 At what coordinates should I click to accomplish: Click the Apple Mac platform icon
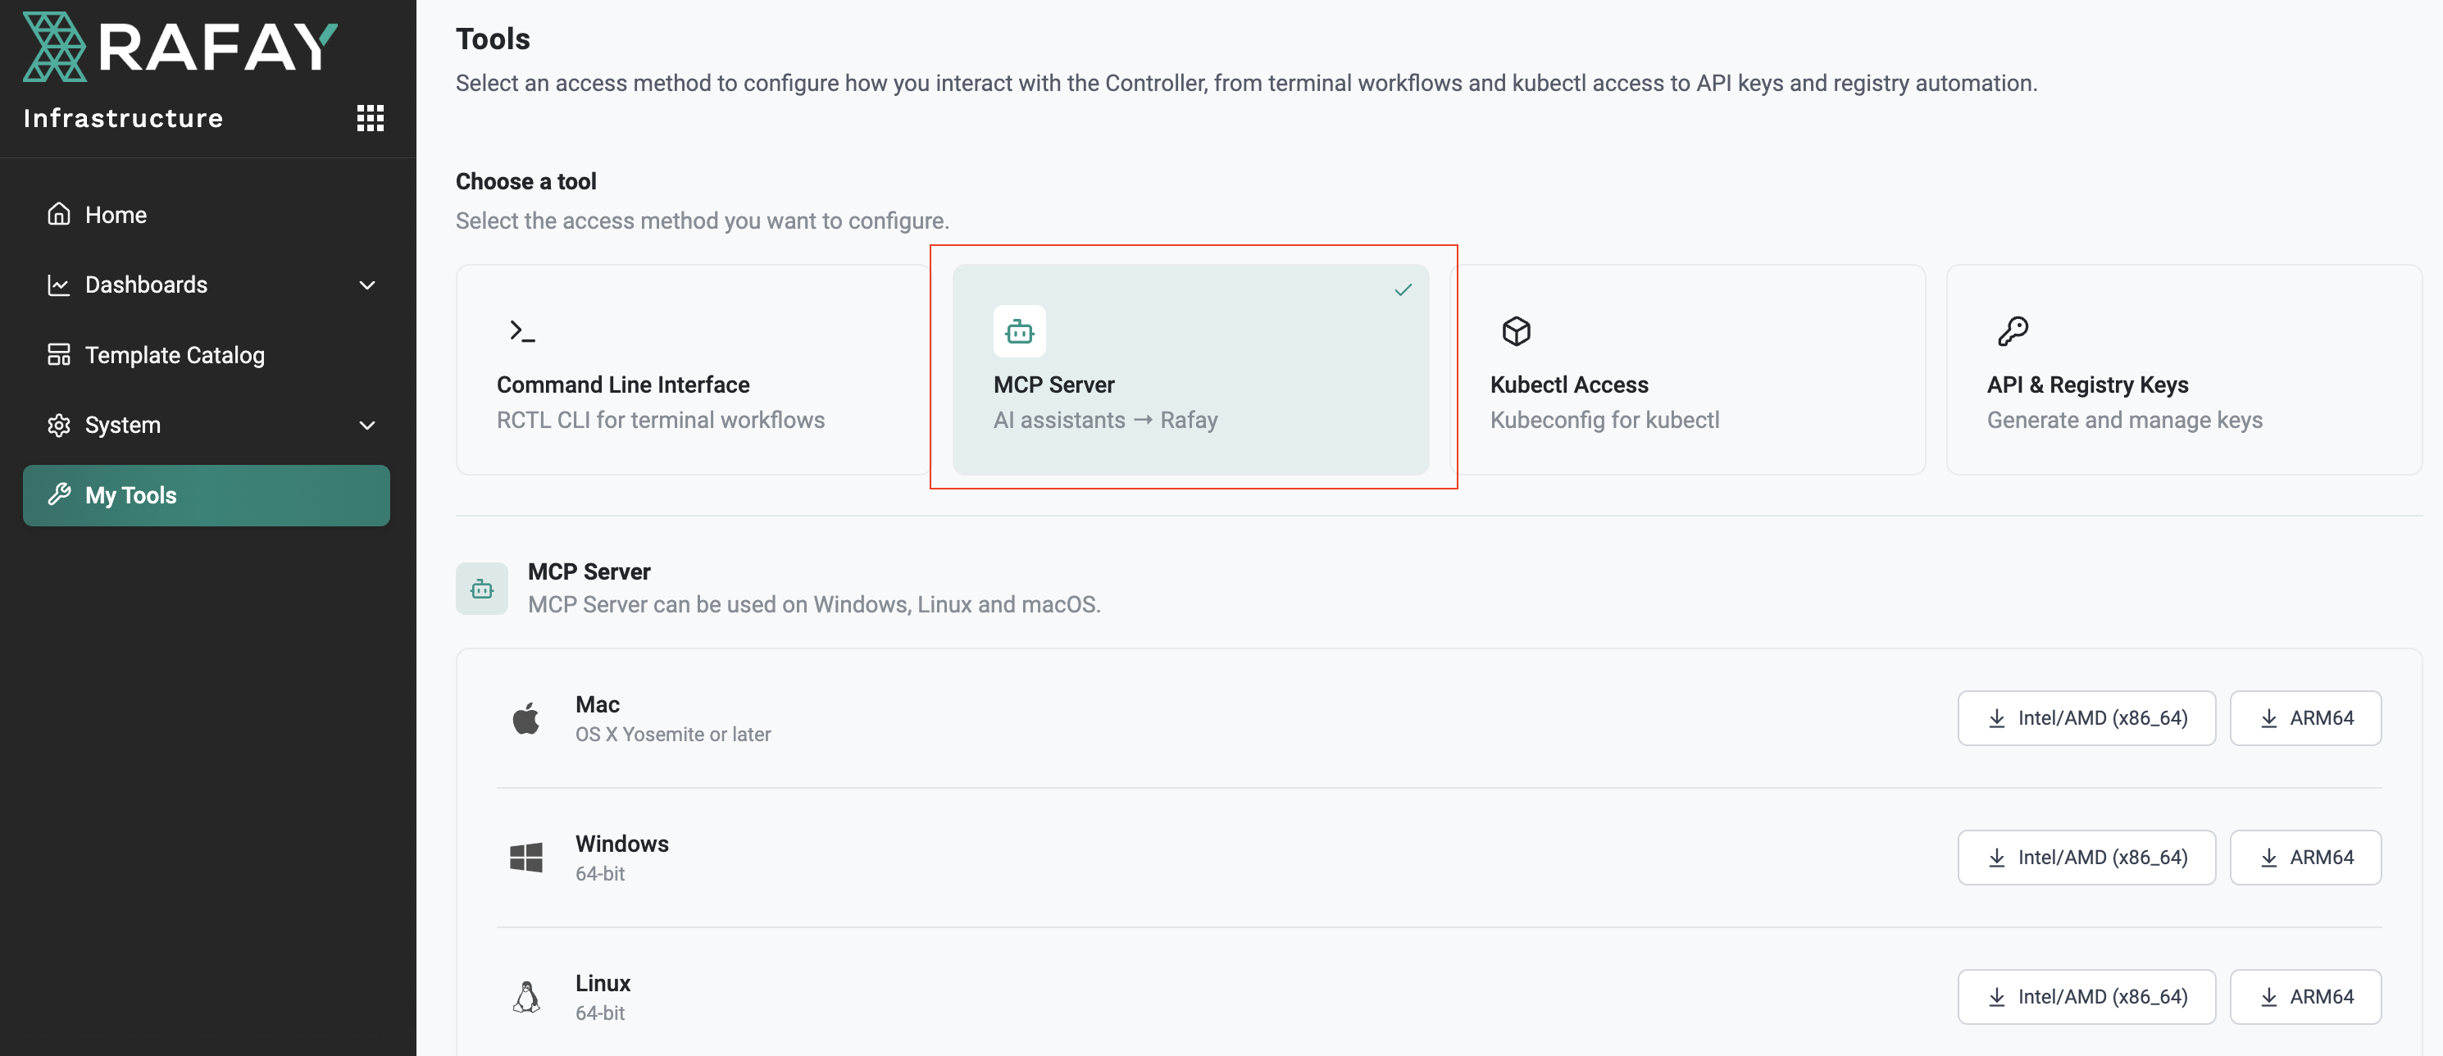pyautogui.click(x=526, y=718)
